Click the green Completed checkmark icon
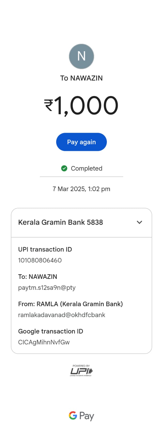This screenshot has height=429, width=163. pos(64,168)
